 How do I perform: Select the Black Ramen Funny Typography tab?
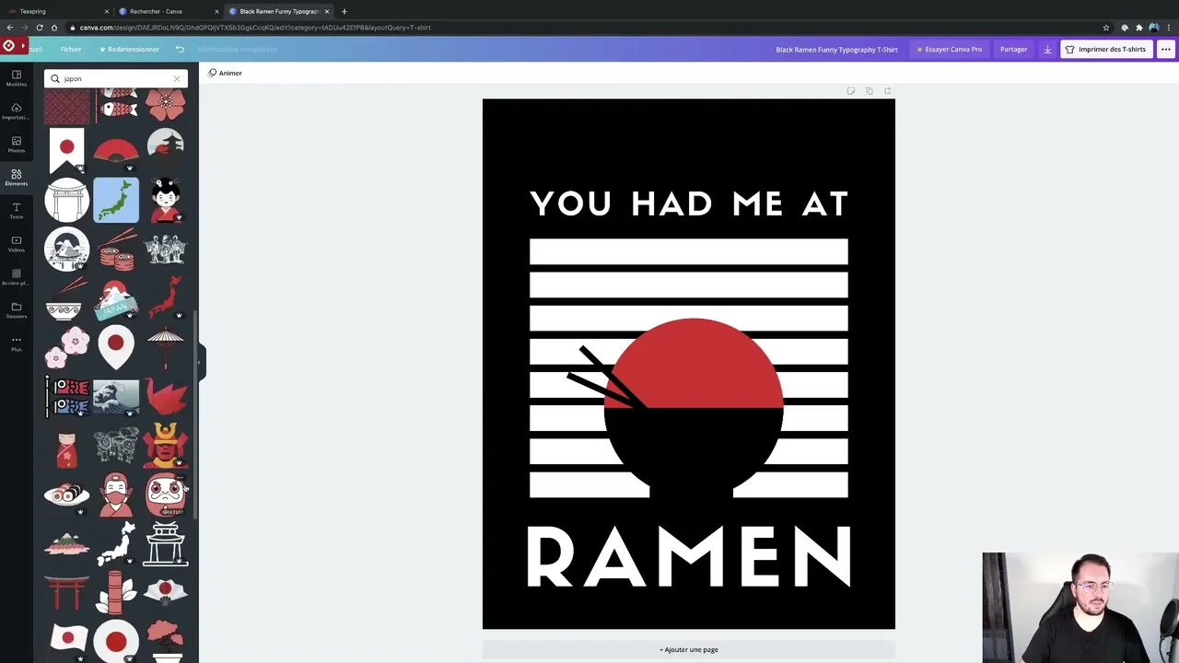[x=278, y=11]
